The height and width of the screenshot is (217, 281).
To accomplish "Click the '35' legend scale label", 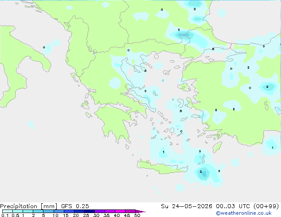I will (106, 215).
